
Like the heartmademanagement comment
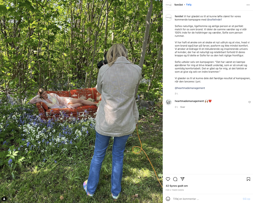point(250,102)
